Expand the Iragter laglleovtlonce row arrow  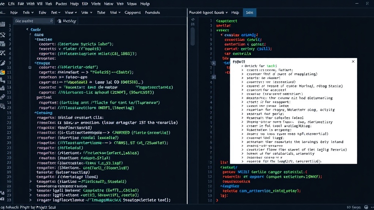click(31, 200)
